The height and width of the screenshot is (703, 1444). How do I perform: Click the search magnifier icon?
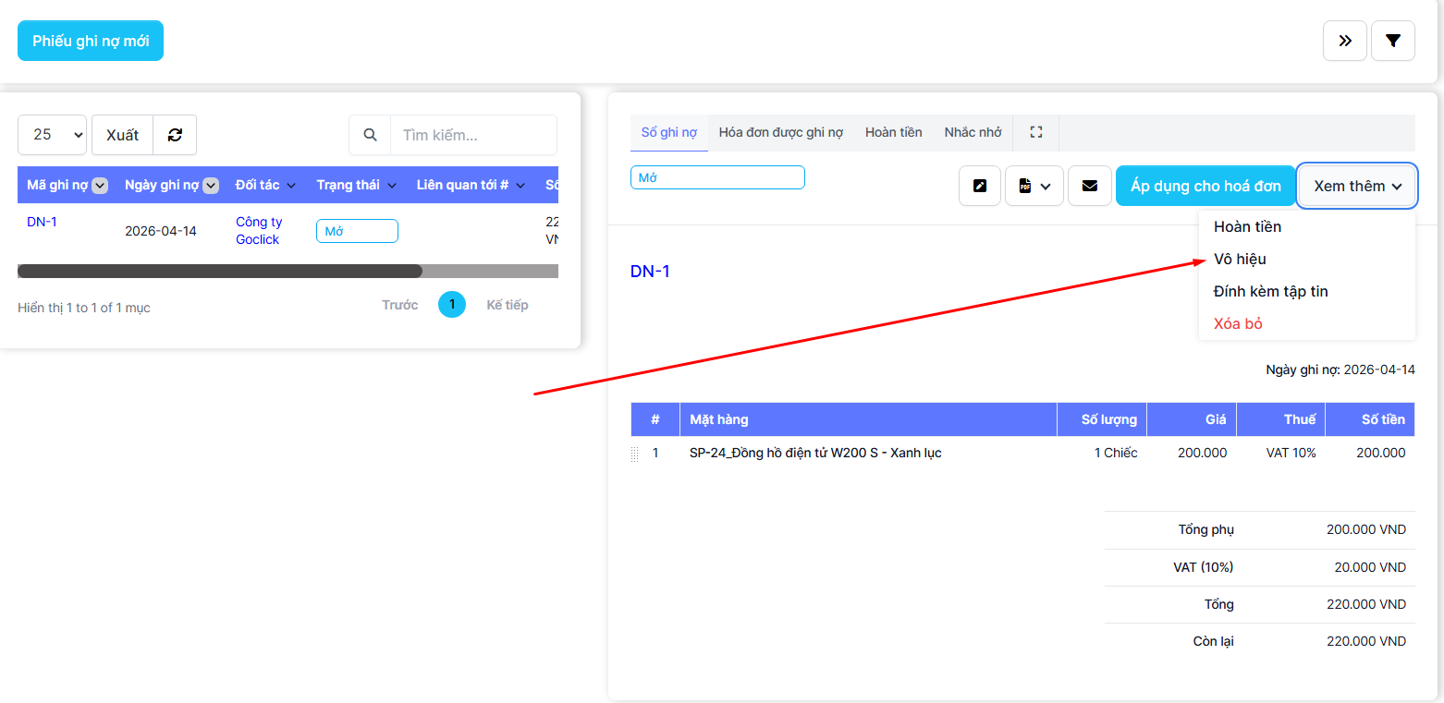(x=370, y=135)
